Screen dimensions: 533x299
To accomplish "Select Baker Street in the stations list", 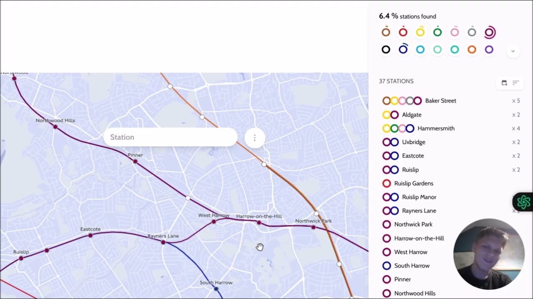I will point(451,100).
